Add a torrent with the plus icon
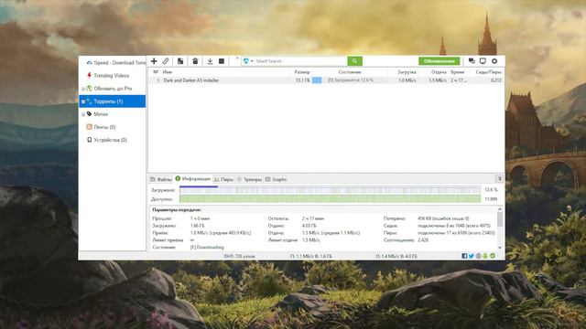Image resolution: width=586 pixels, height=329 pixels. pyautogui.click(x=154, y=61)
